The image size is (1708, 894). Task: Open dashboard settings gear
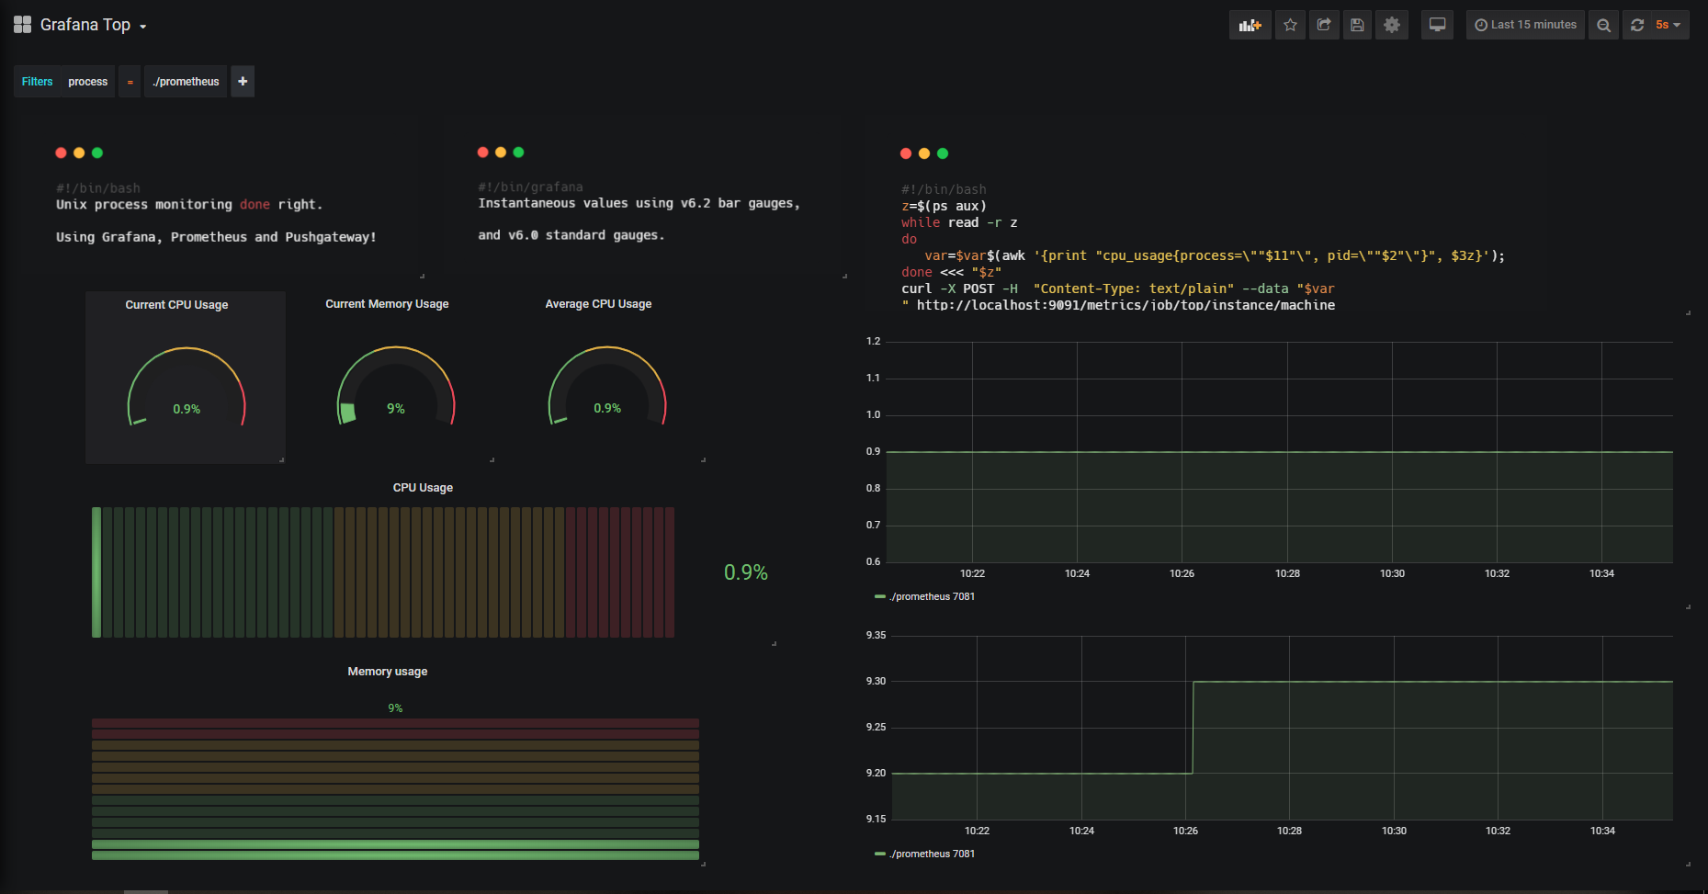point(1391,25)
